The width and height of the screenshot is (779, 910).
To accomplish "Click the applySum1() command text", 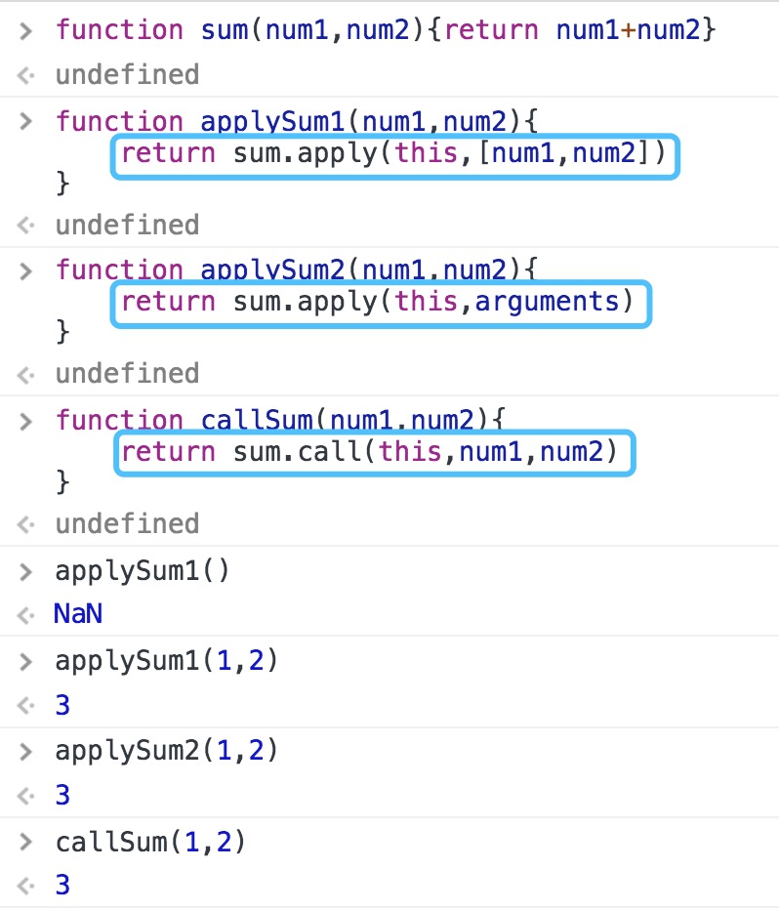I will click(x=143, y=571).
